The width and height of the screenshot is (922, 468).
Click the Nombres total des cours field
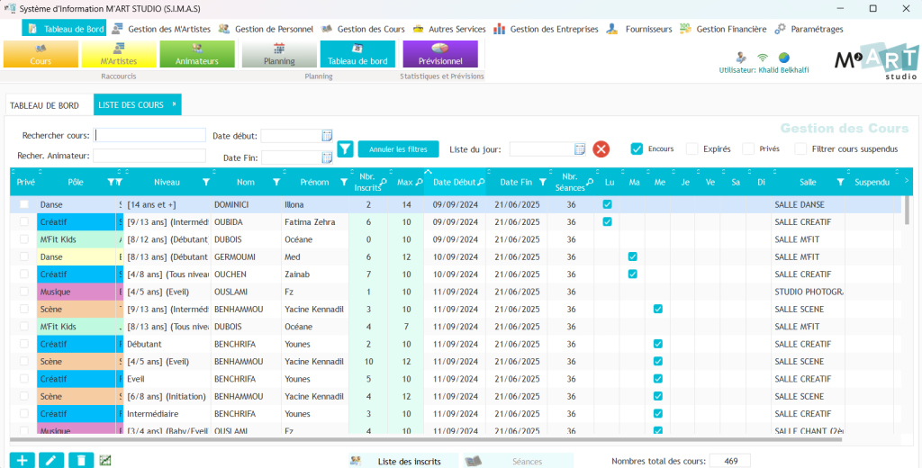(729, 461)
